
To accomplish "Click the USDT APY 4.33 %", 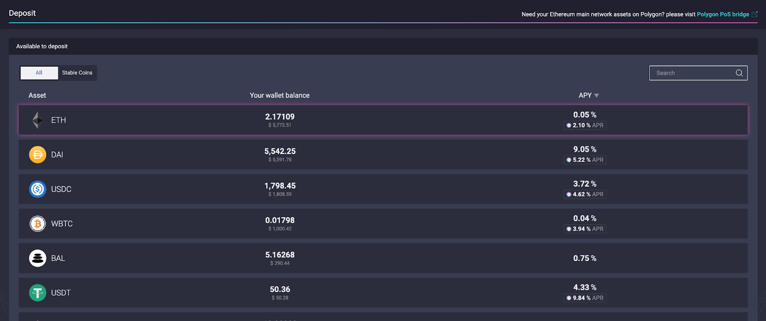I will [x=585, y=287].
